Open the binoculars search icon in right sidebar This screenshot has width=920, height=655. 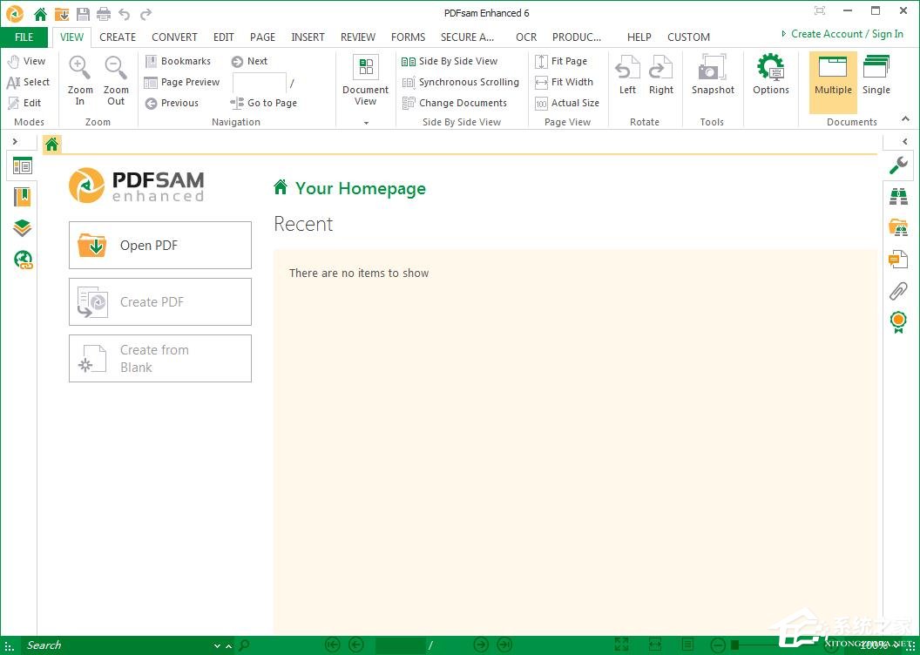pos(898,197)
